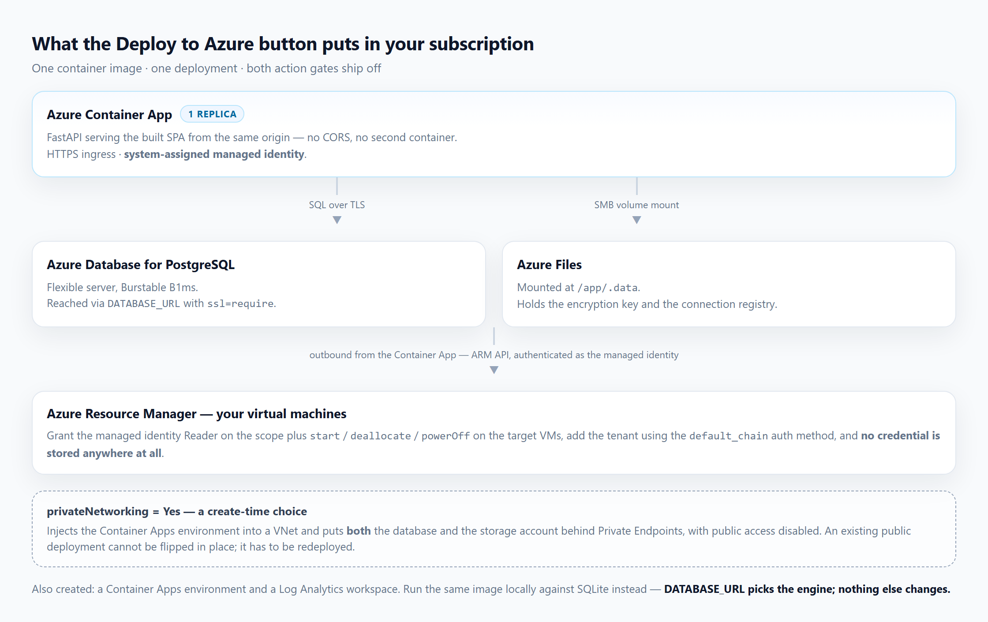Screen dimensions: 988x622
Task: Click "Flexible server, Burstable B1ms." line
Action: (123, 287)
